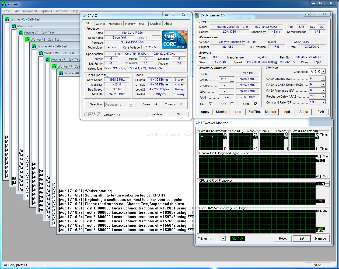This screenshot has height=269, width=339.
Task: Click the Prime95 title bar icon
Action: point(4,4)
